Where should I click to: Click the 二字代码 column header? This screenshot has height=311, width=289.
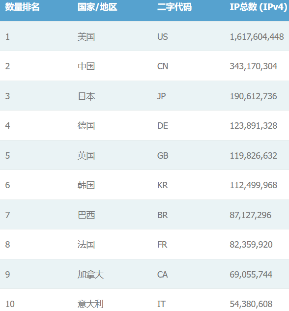(174, 7)
